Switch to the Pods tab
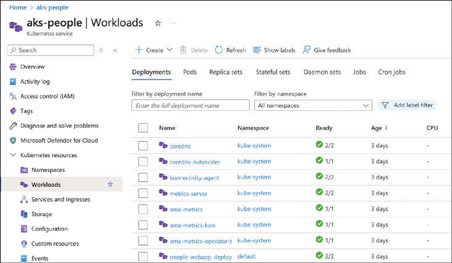 pyautogui.click(x=190, y=72)
